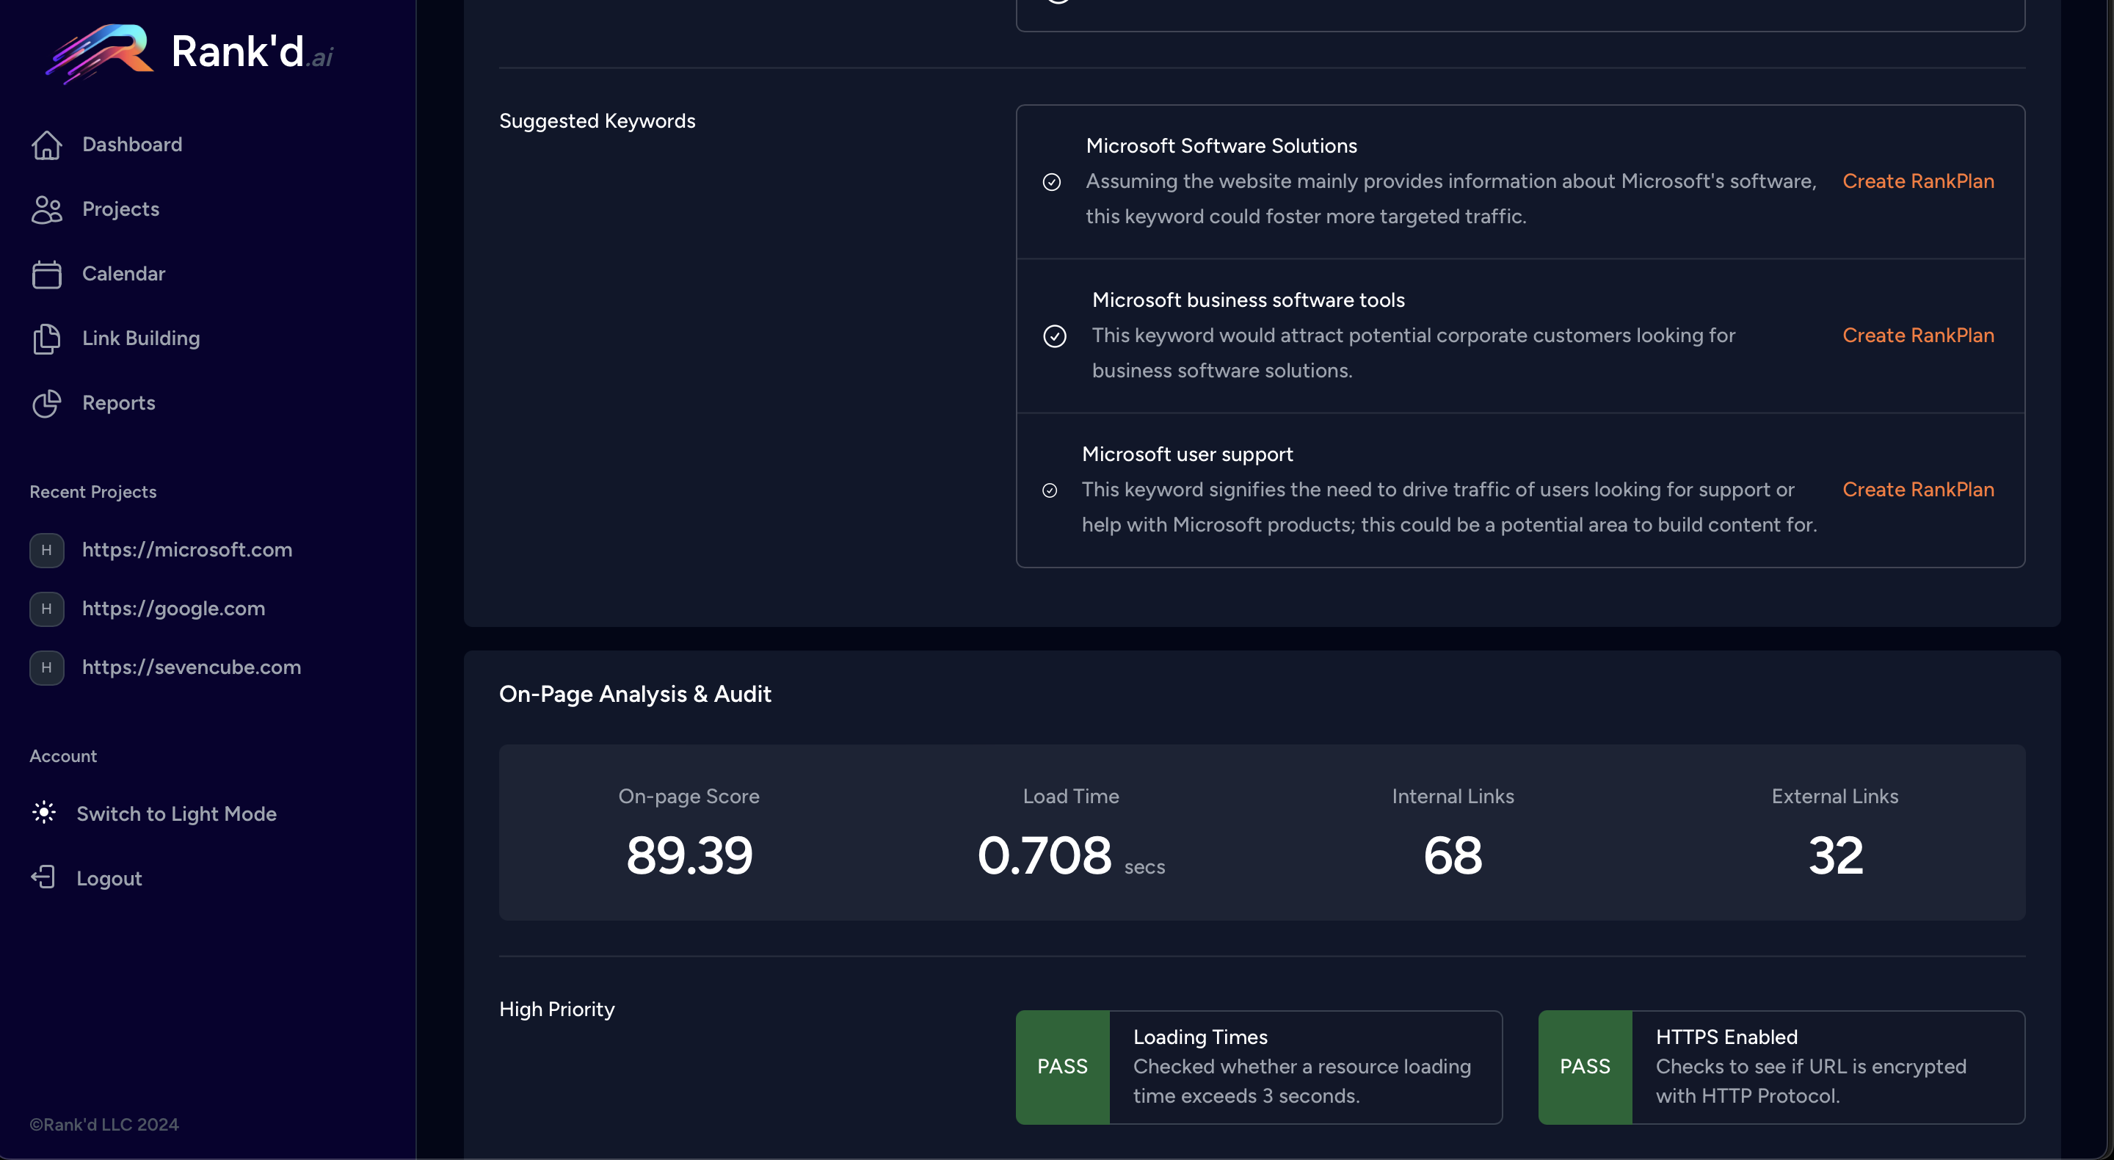
Task: Click the External Links count 32
Action: click(1835, 855)
